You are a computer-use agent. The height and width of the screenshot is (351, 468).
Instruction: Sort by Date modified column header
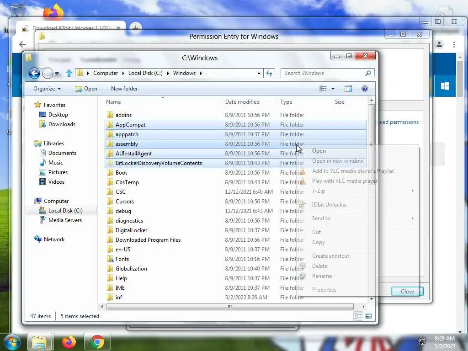coord(250,102)
